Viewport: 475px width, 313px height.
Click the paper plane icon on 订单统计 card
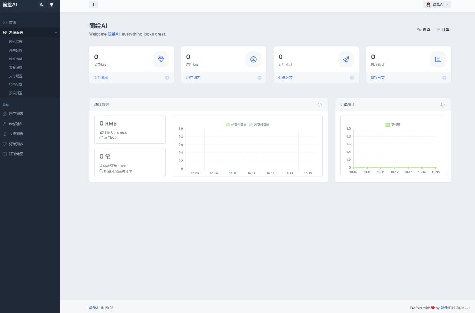346,59
